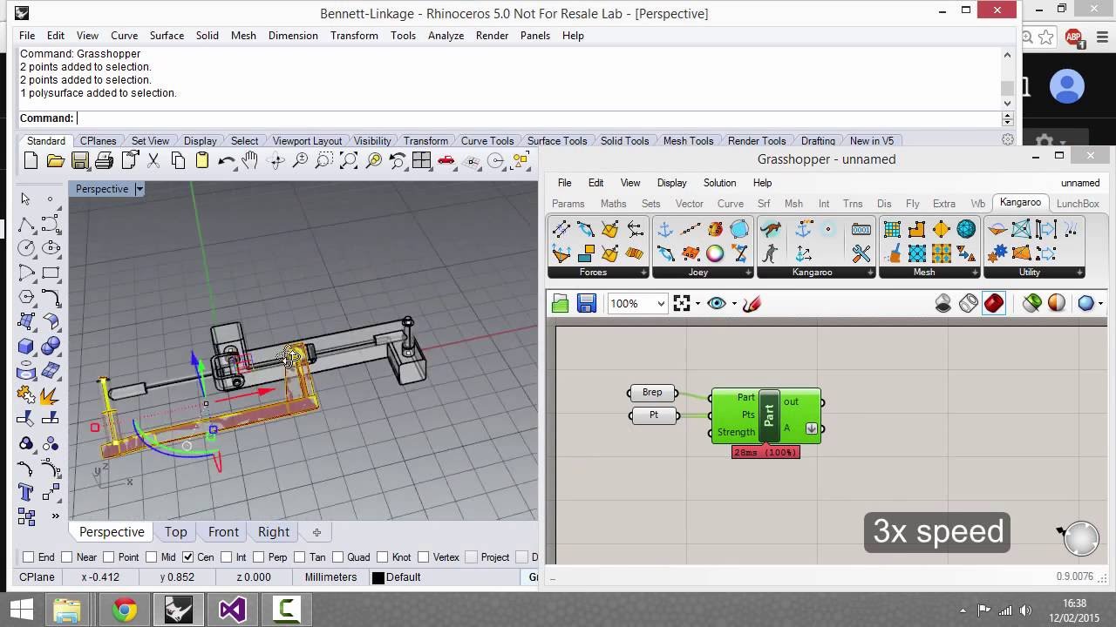This screenshot has width=1116, height=627.
Task: Enable the Mid object snap
Action: [x=151, y=557]
